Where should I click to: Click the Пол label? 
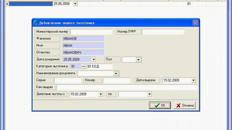click(112, 60)
